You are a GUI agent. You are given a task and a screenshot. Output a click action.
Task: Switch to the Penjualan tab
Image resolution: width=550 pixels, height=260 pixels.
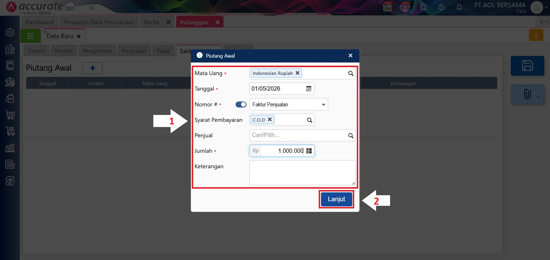[134, 51]
